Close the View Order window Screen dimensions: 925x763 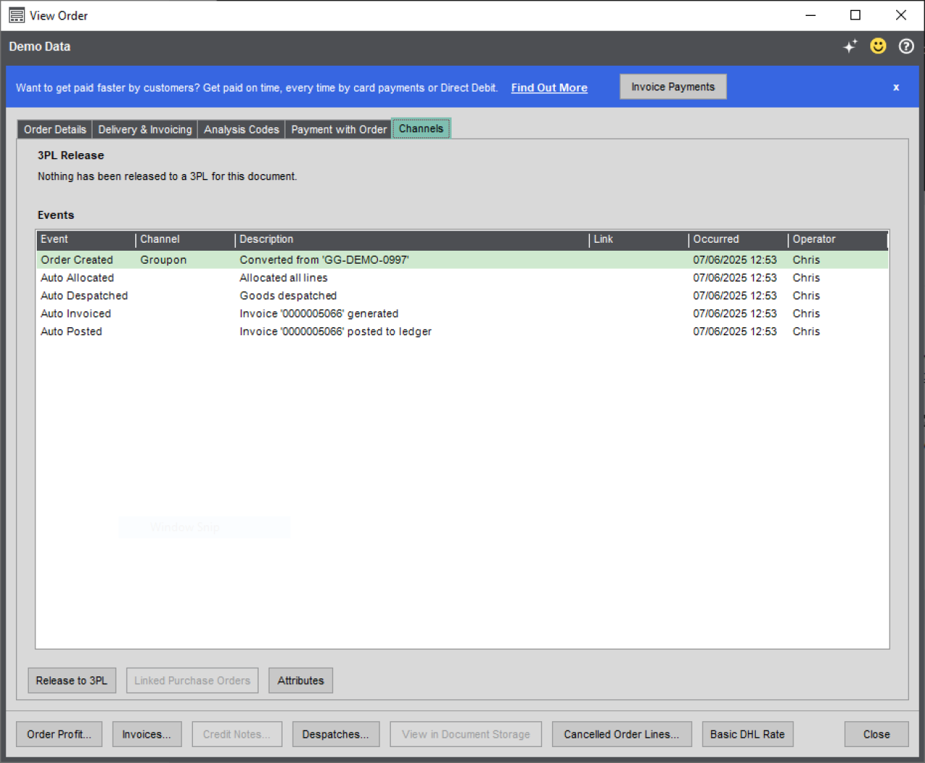[901, 15]
